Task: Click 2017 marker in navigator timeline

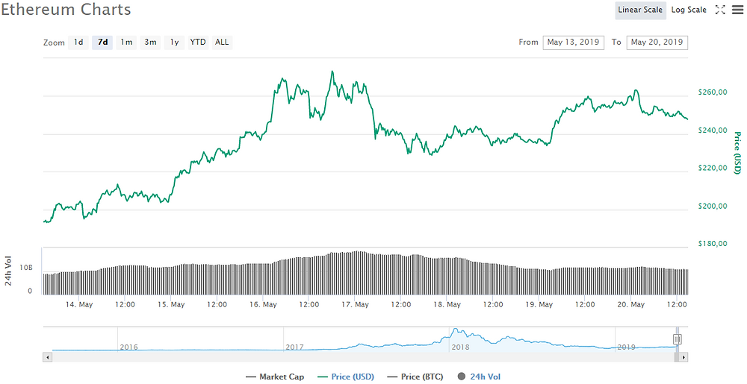Action: (294, 347)
